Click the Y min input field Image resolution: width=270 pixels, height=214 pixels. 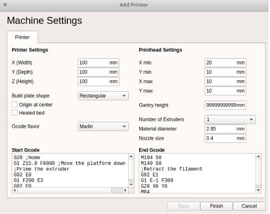pos(225,72)
